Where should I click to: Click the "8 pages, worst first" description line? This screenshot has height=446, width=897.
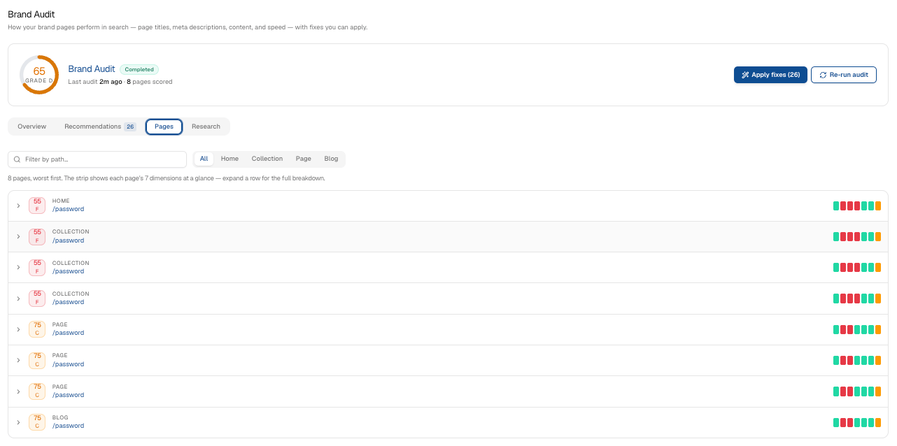click(x=167, y=178)
